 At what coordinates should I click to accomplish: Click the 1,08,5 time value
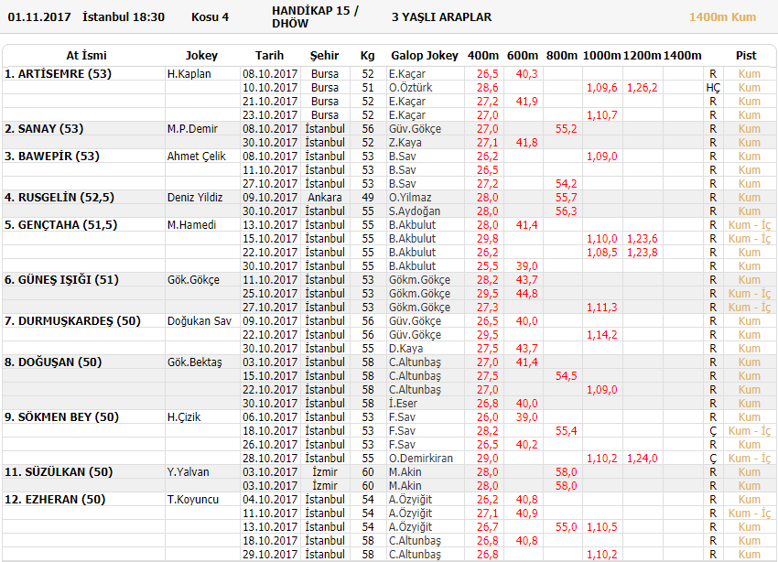[x=602, y=253]
